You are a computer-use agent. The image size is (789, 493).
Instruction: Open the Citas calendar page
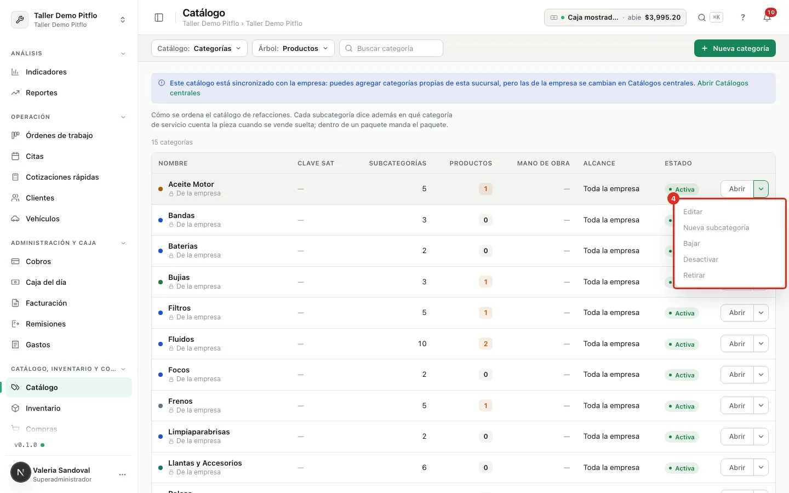[68, 156]
